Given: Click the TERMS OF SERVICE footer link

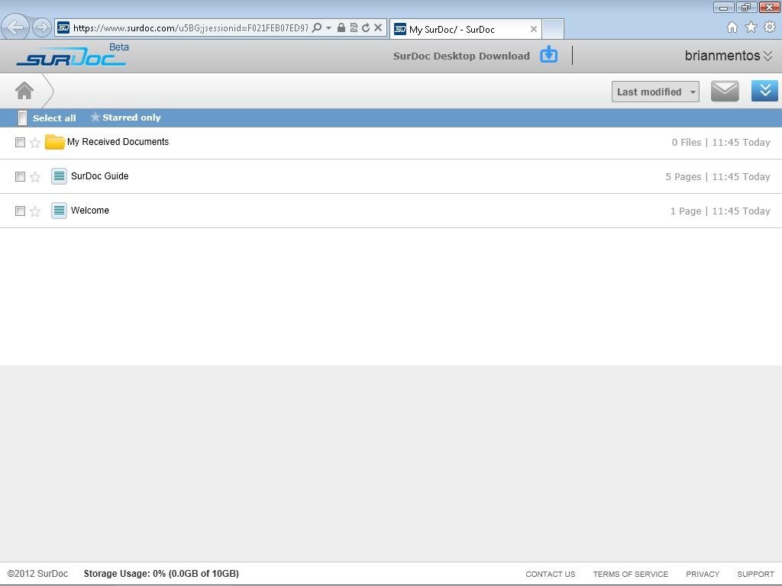Looking at the screenshot, I should tap(630, 574).
